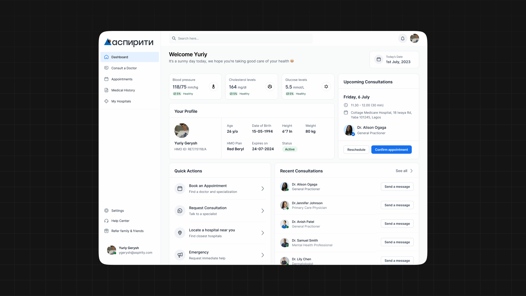Open the Settings gear in sidebar
Screen dimensions: 526x296
[x=106, y=210]
